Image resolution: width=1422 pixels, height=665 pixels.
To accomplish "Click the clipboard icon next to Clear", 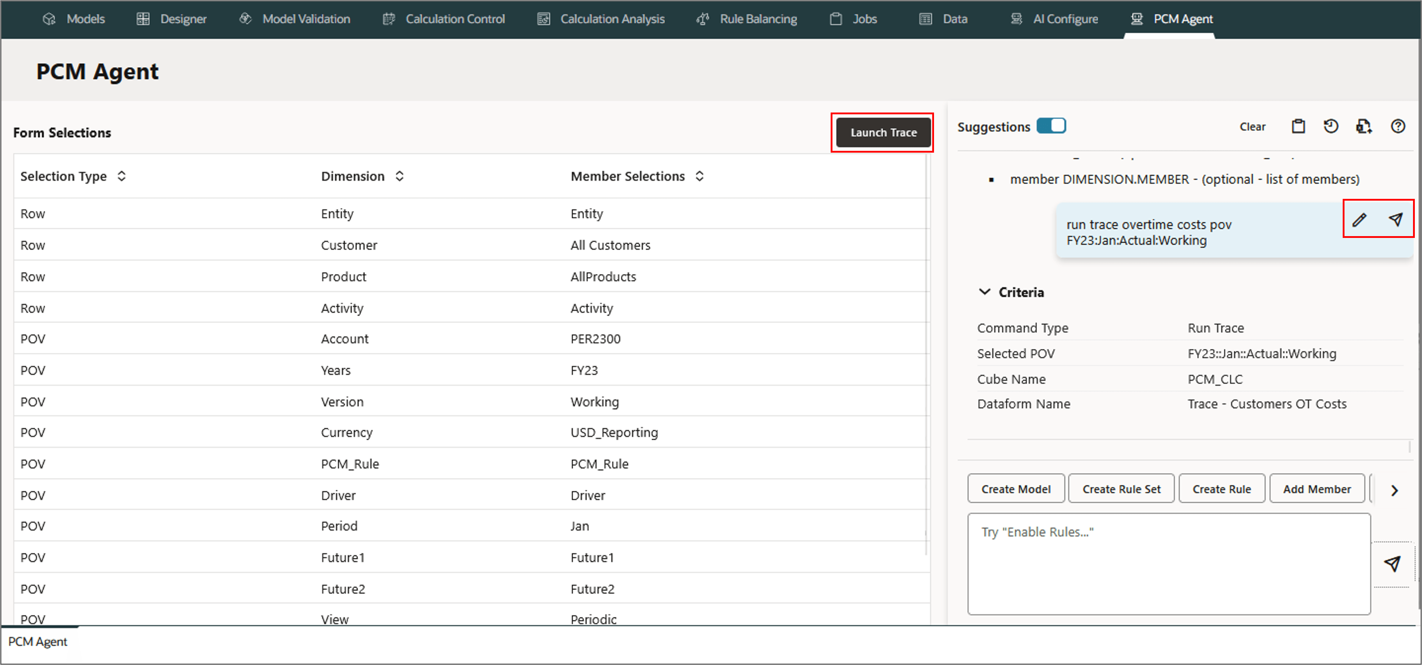I will coord(1298,126).
